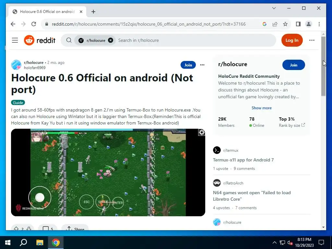Open the Reddit header three-dot menu
The image size is (332, 249).
point(312,40)
